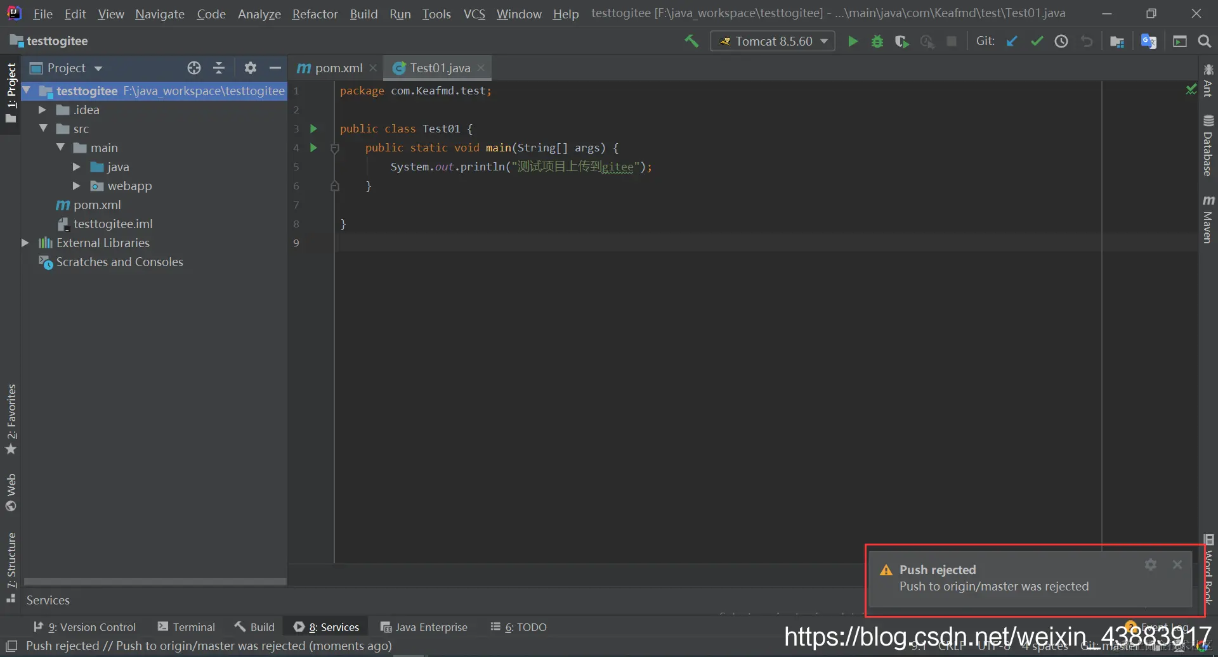Toggle tool window bars via bottom-left icon
This screenshot has width=1218, height=657.
click(11, 646)
